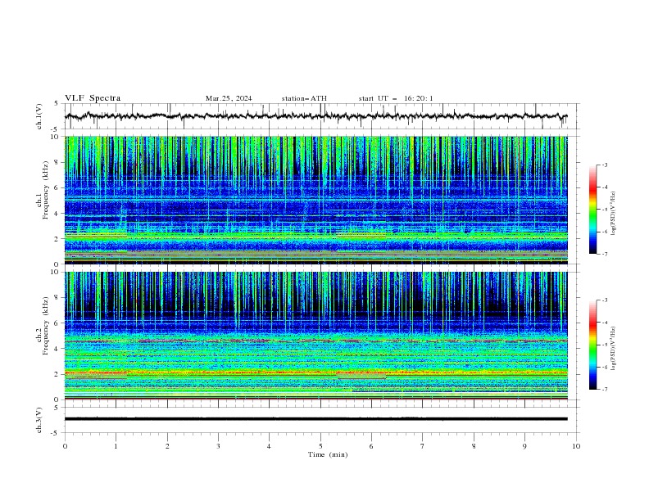Select the date 'Mar.25, 2024'
Viewport: 649px width, 501px height.
(229, 98)
